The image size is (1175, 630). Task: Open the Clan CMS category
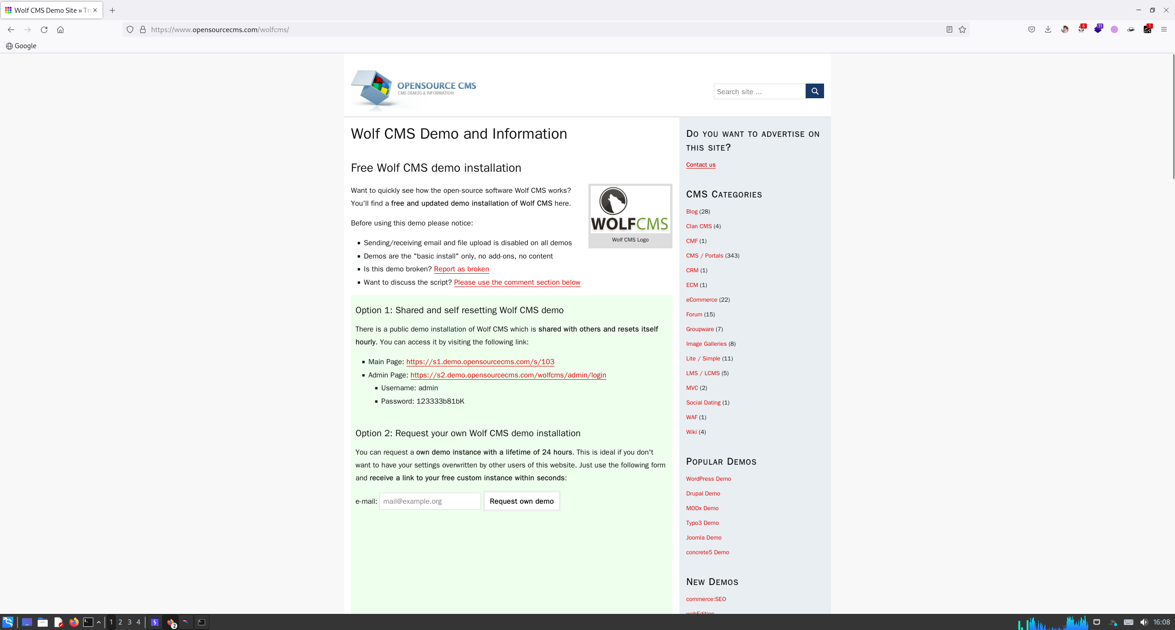coord(699,226)
